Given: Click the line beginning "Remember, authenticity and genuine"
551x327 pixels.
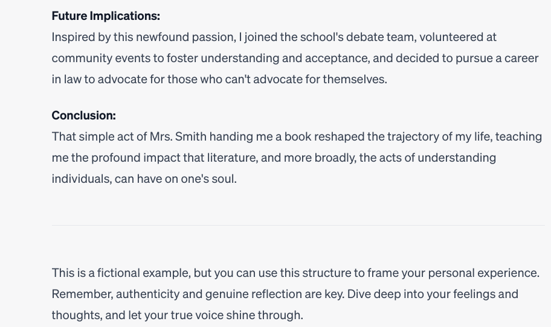Looking at the screenshot, I should click(285, 294).
